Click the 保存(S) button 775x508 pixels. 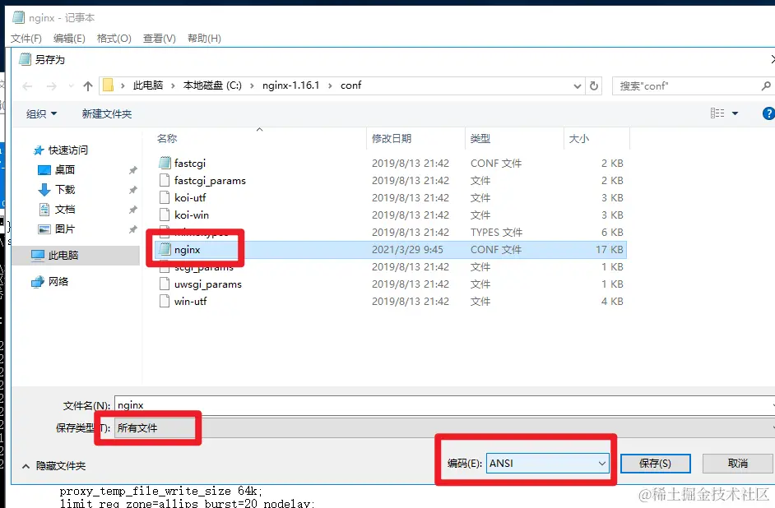(x=655, y=463)
